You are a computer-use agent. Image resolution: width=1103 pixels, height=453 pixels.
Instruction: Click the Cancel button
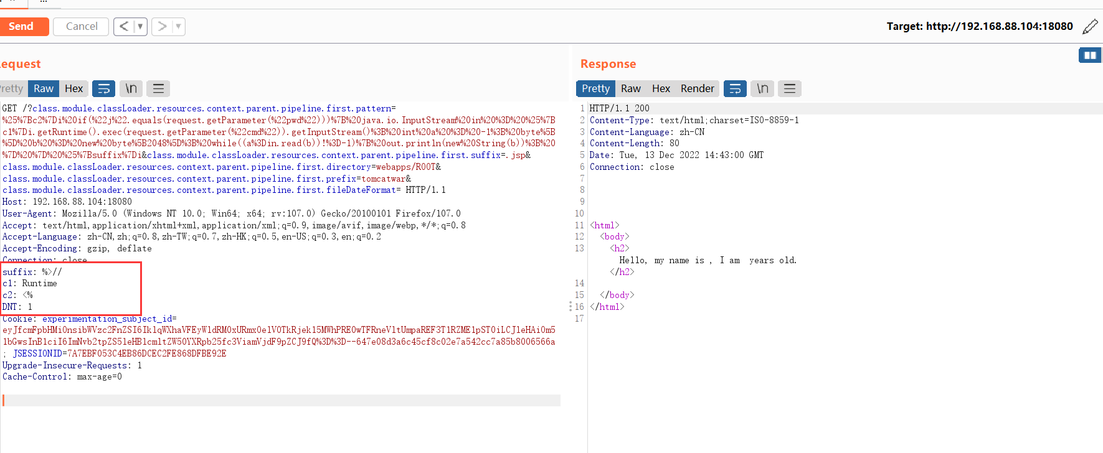81,26
